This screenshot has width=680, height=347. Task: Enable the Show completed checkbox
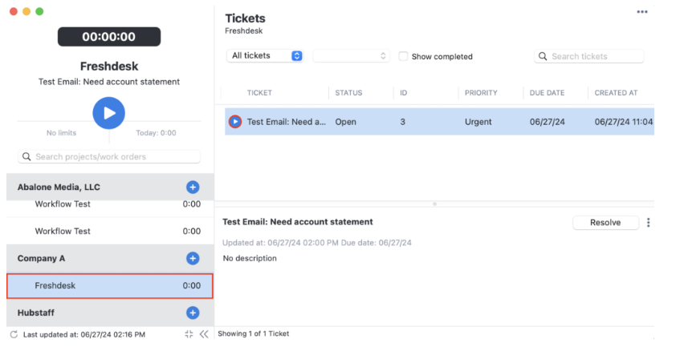coord(404,56)
